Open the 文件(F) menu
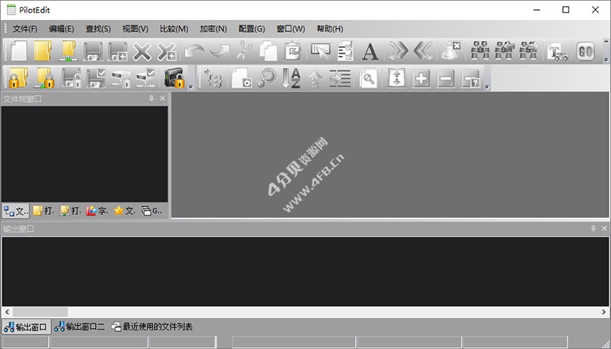Image resolution: width=611 pixels, height=349 pixels. (x=25, y=29)
